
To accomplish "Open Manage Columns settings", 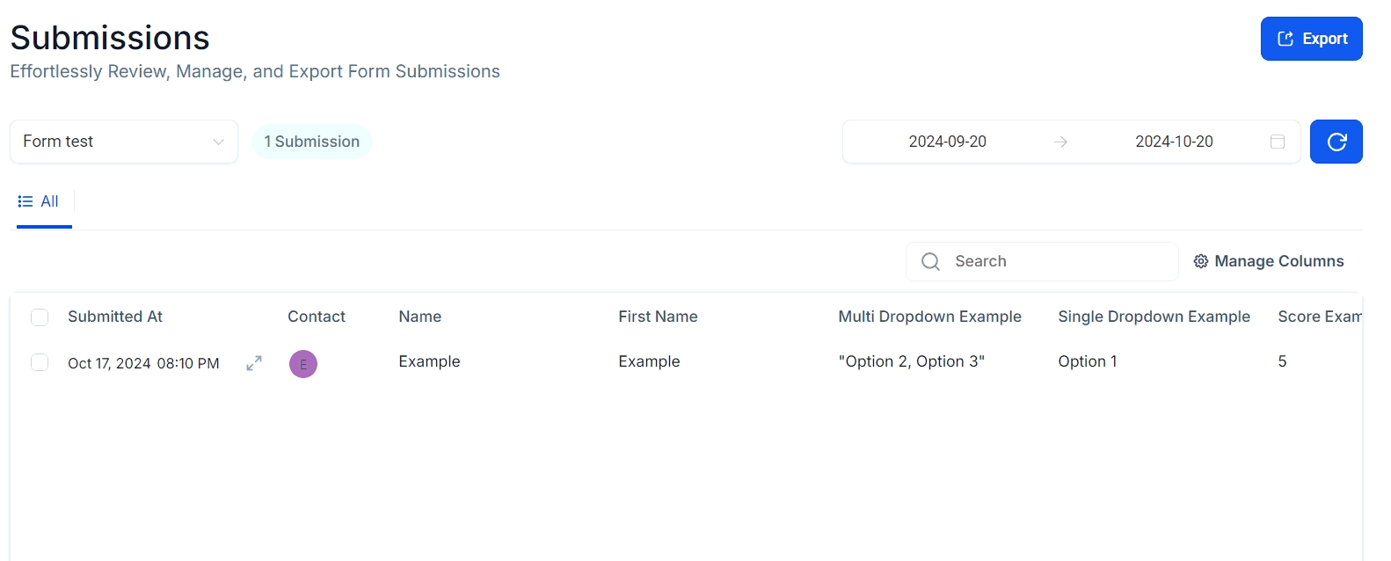I will [x=1278, y=261].
